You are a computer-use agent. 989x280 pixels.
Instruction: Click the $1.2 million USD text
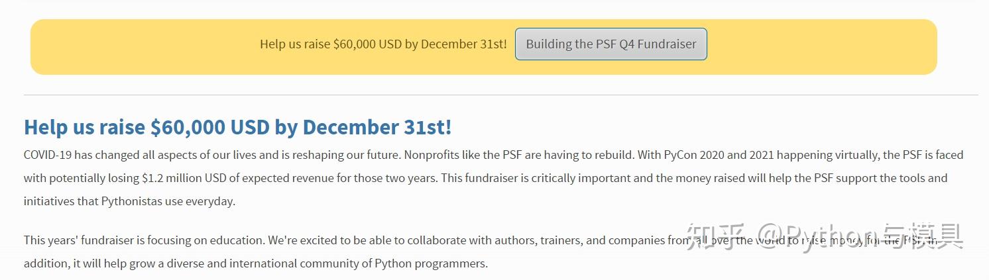(188, 178)
